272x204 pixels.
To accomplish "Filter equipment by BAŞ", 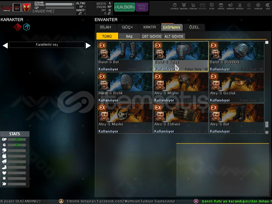I will [x=129, y=36].
